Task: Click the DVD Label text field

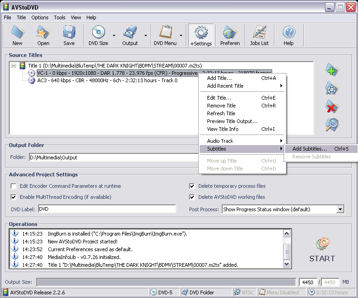Action: point(107,209)
